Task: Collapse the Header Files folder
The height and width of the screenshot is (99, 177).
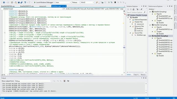Action: point(130,22)
